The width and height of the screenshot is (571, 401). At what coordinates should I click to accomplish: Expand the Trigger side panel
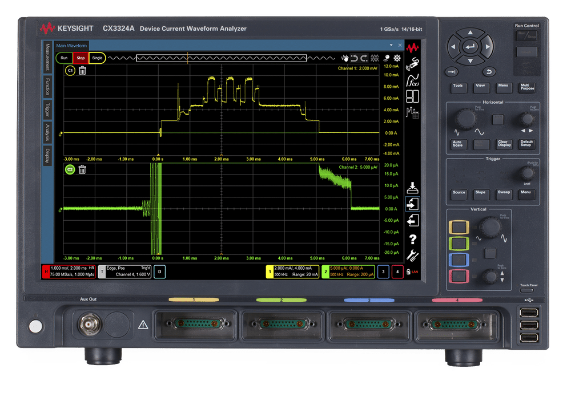pos(47,109)
